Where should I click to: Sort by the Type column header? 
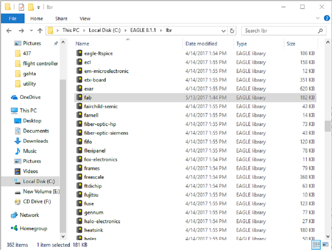(x=242, y=44)
